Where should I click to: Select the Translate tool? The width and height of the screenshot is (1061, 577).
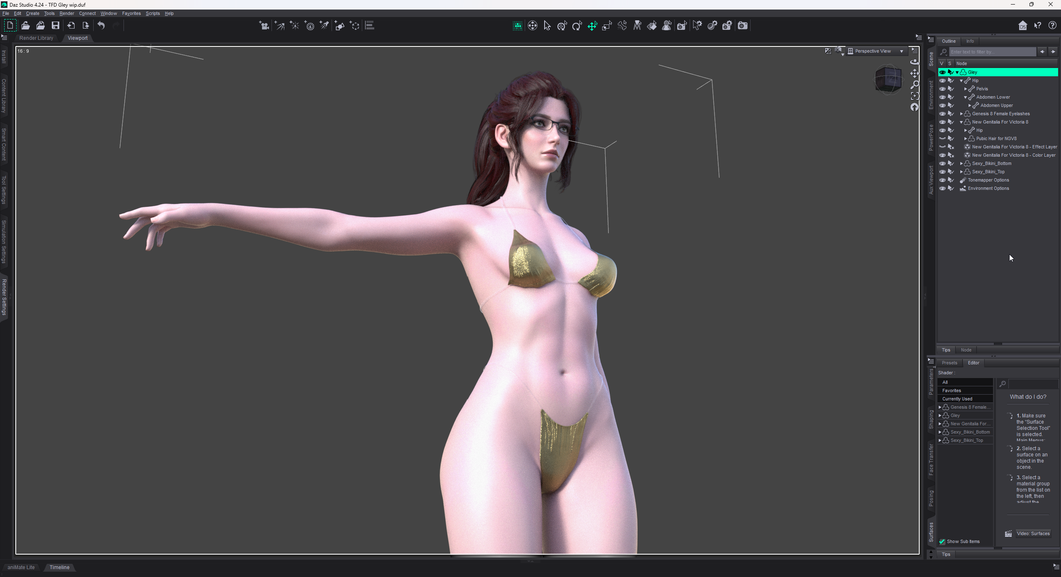coord(592,26)
